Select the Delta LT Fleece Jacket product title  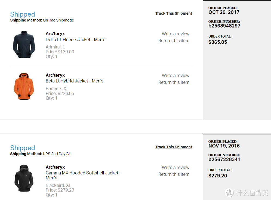[76, 39]
